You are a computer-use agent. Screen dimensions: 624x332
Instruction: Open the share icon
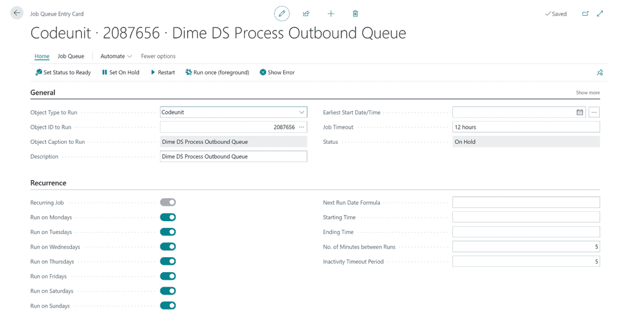click(x=306, y=14)
